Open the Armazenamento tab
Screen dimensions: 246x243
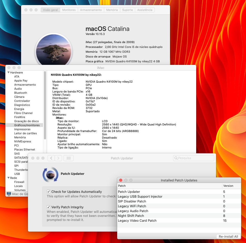[91, 10]
